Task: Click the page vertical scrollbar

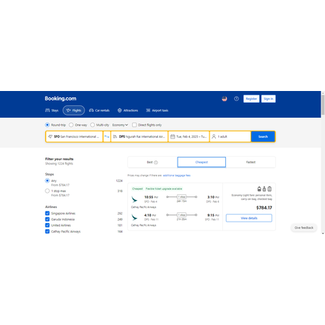Action: click(323, 105)
